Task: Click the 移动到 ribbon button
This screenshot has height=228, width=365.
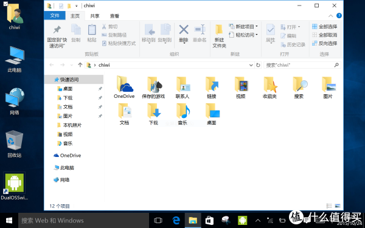Action: pos(149,34)
